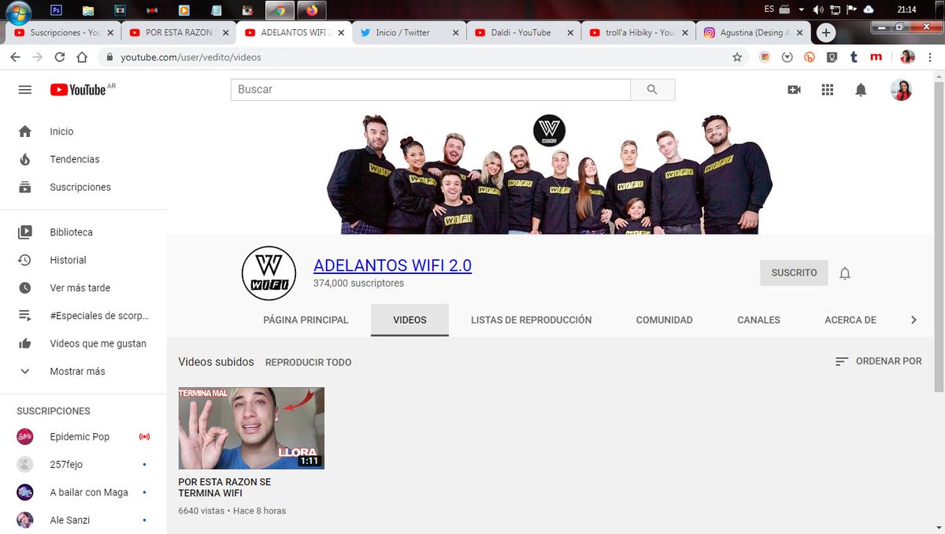Click the ES language indicator
Image resolution: width=945 pixels, height=534 pixels.
coord(769,9)
